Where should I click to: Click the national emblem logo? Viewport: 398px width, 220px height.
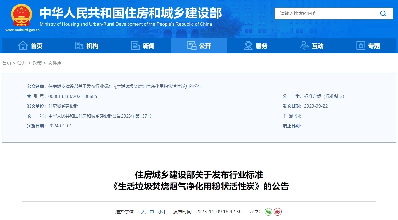(x=21, y=14)
